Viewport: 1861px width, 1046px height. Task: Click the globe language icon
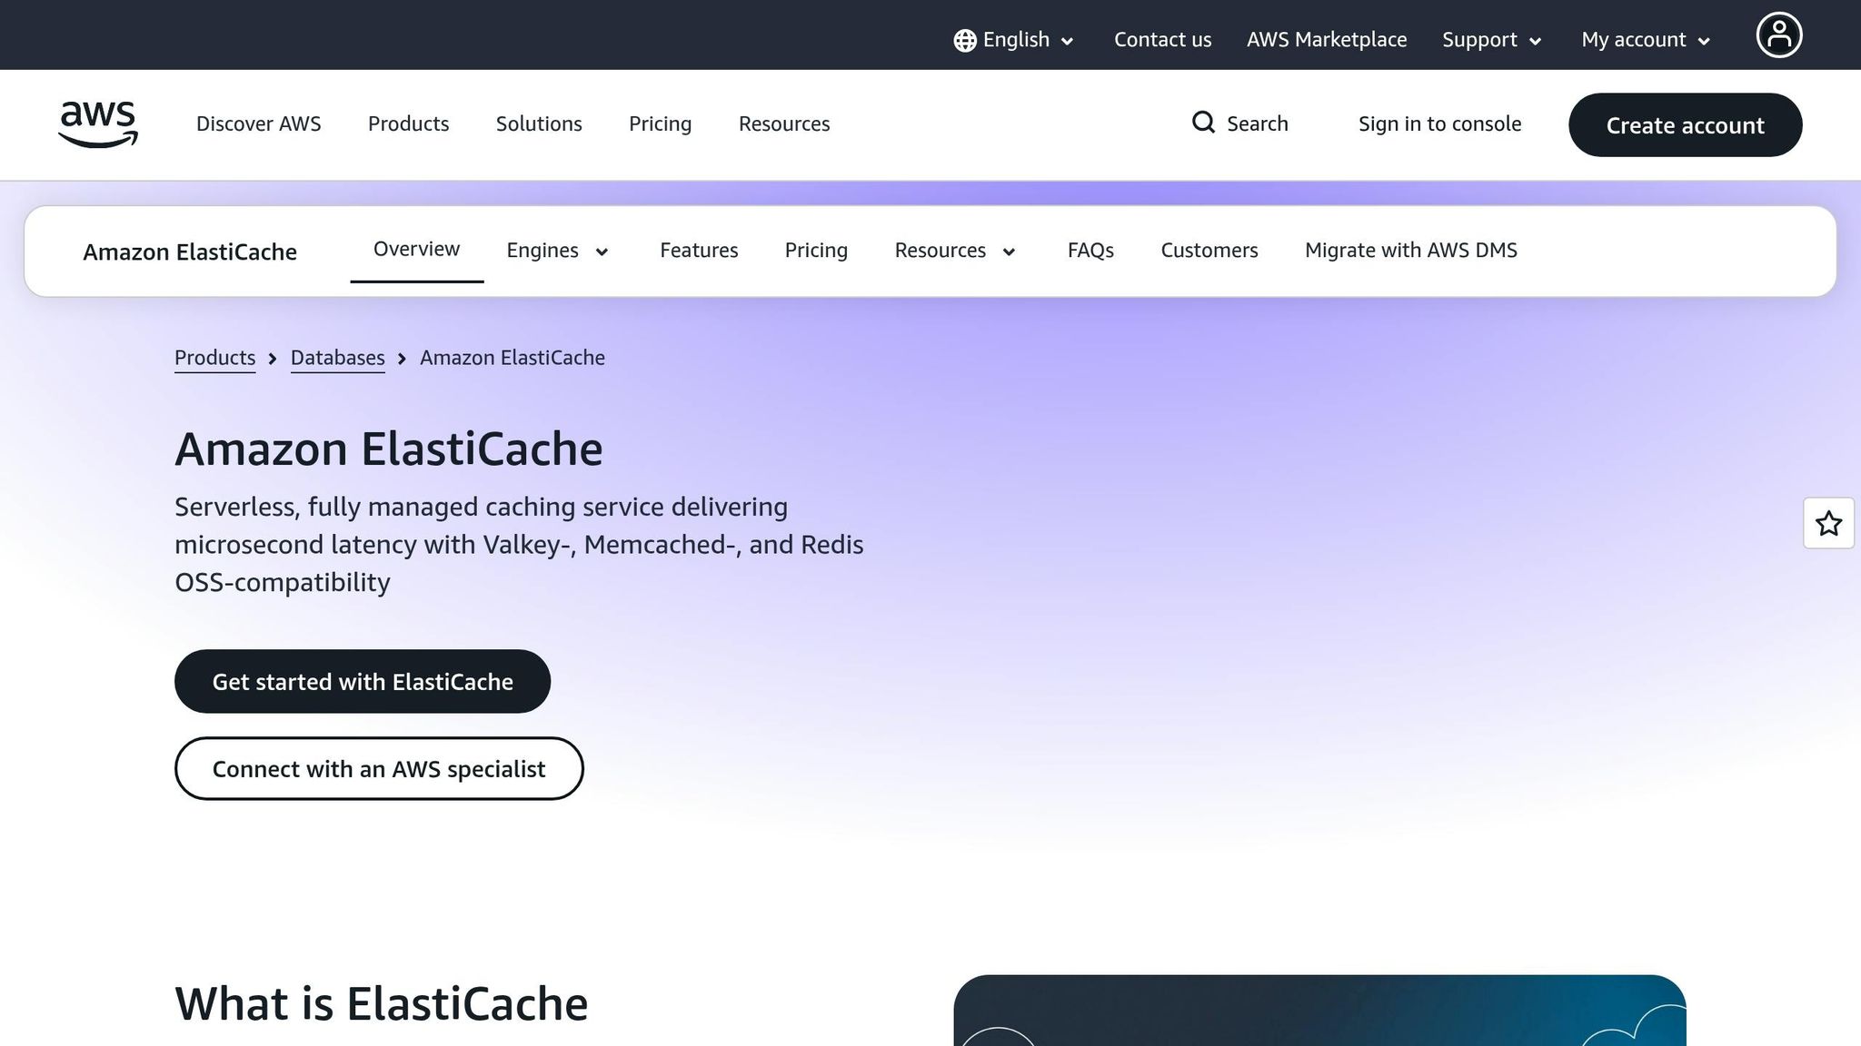coord(963,40)
